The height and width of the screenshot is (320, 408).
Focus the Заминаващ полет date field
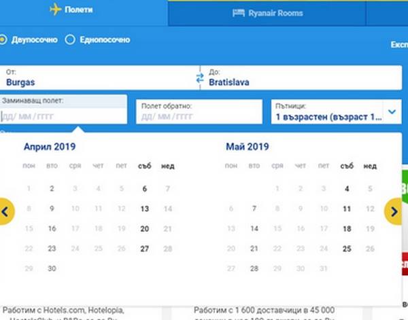pos(63,109)
